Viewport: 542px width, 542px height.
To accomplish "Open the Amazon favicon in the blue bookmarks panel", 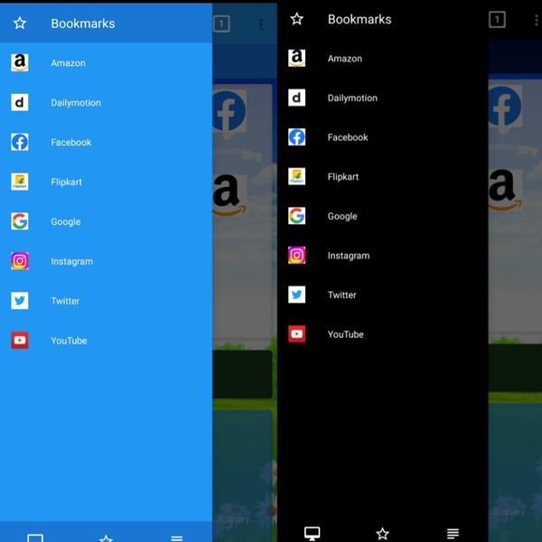I will pos(20,62).
